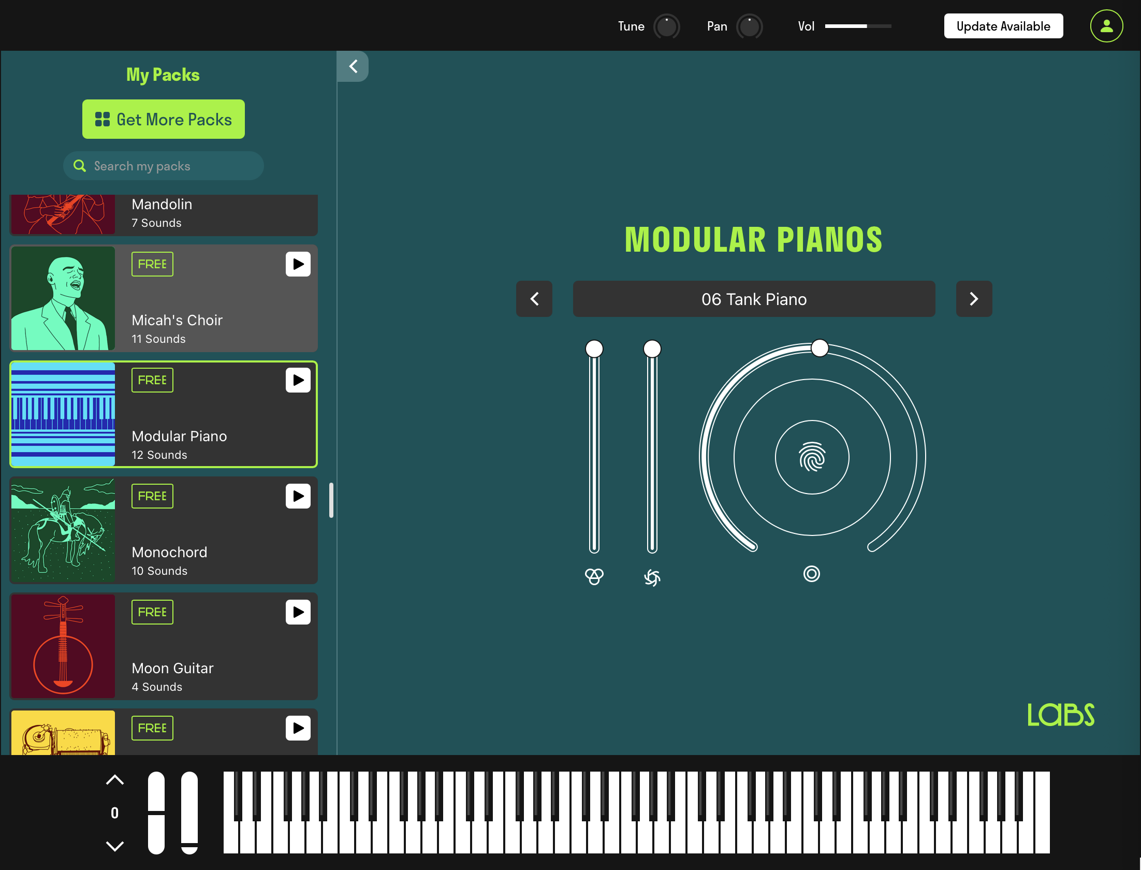Click the swirl dynamics icon below slider
The width and height of the screenshot is (1141, 870).
(x=652, y=577)
